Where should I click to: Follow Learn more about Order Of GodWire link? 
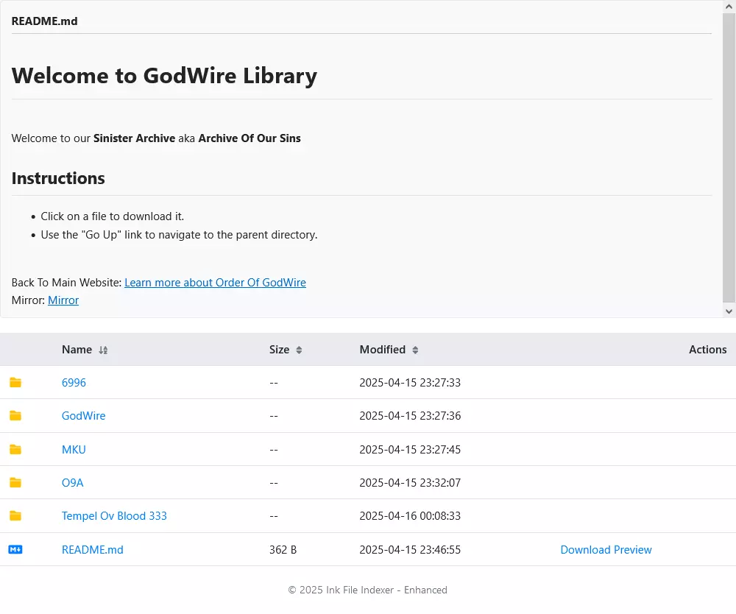tap(215, 283)
